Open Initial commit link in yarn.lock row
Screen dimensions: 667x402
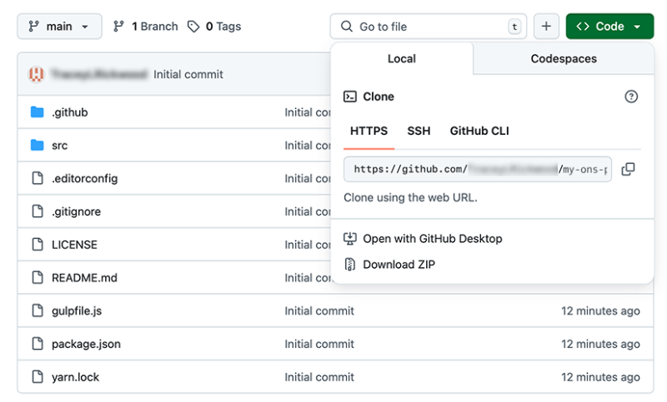click(319, 377)
